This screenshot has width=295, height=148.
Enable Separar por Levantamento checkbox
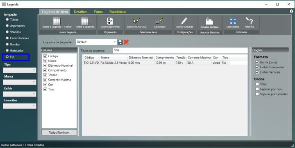point(257,94)
